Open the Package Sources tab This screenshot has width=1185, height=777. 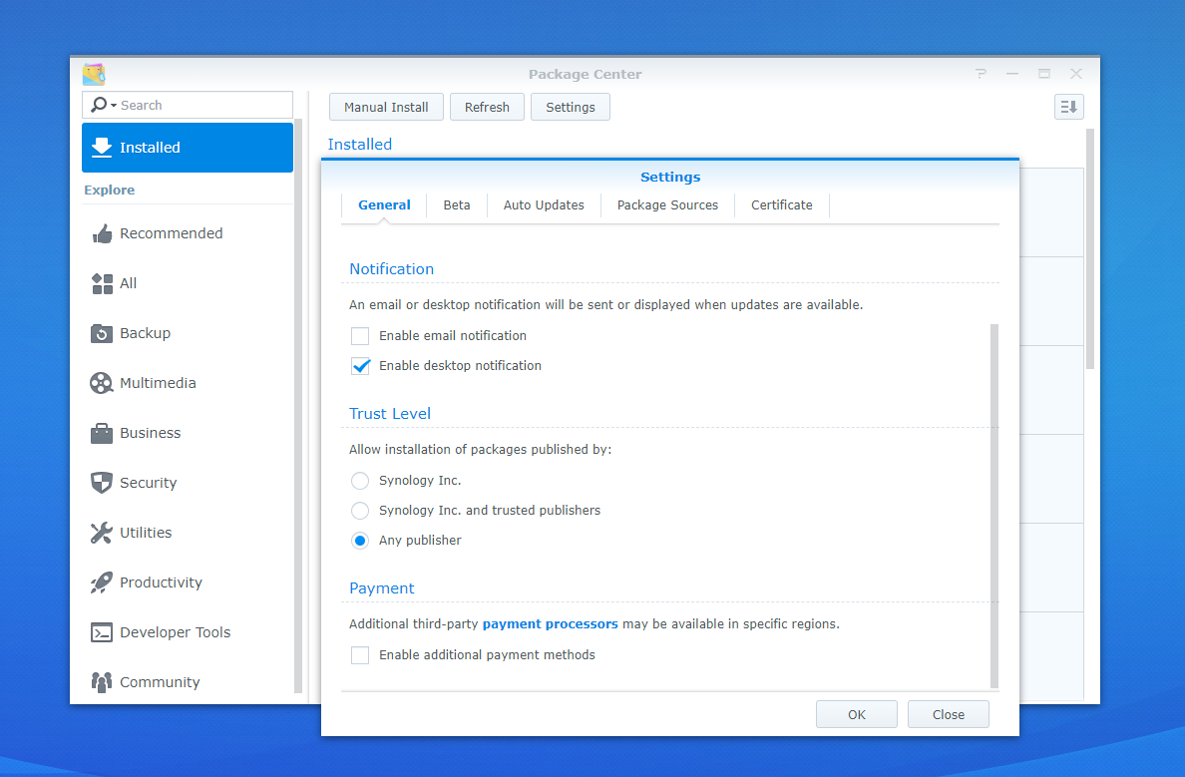point(667,205)
